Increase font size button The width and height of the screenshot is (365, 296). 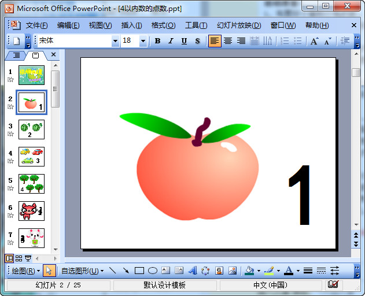(x=315, y=41)
